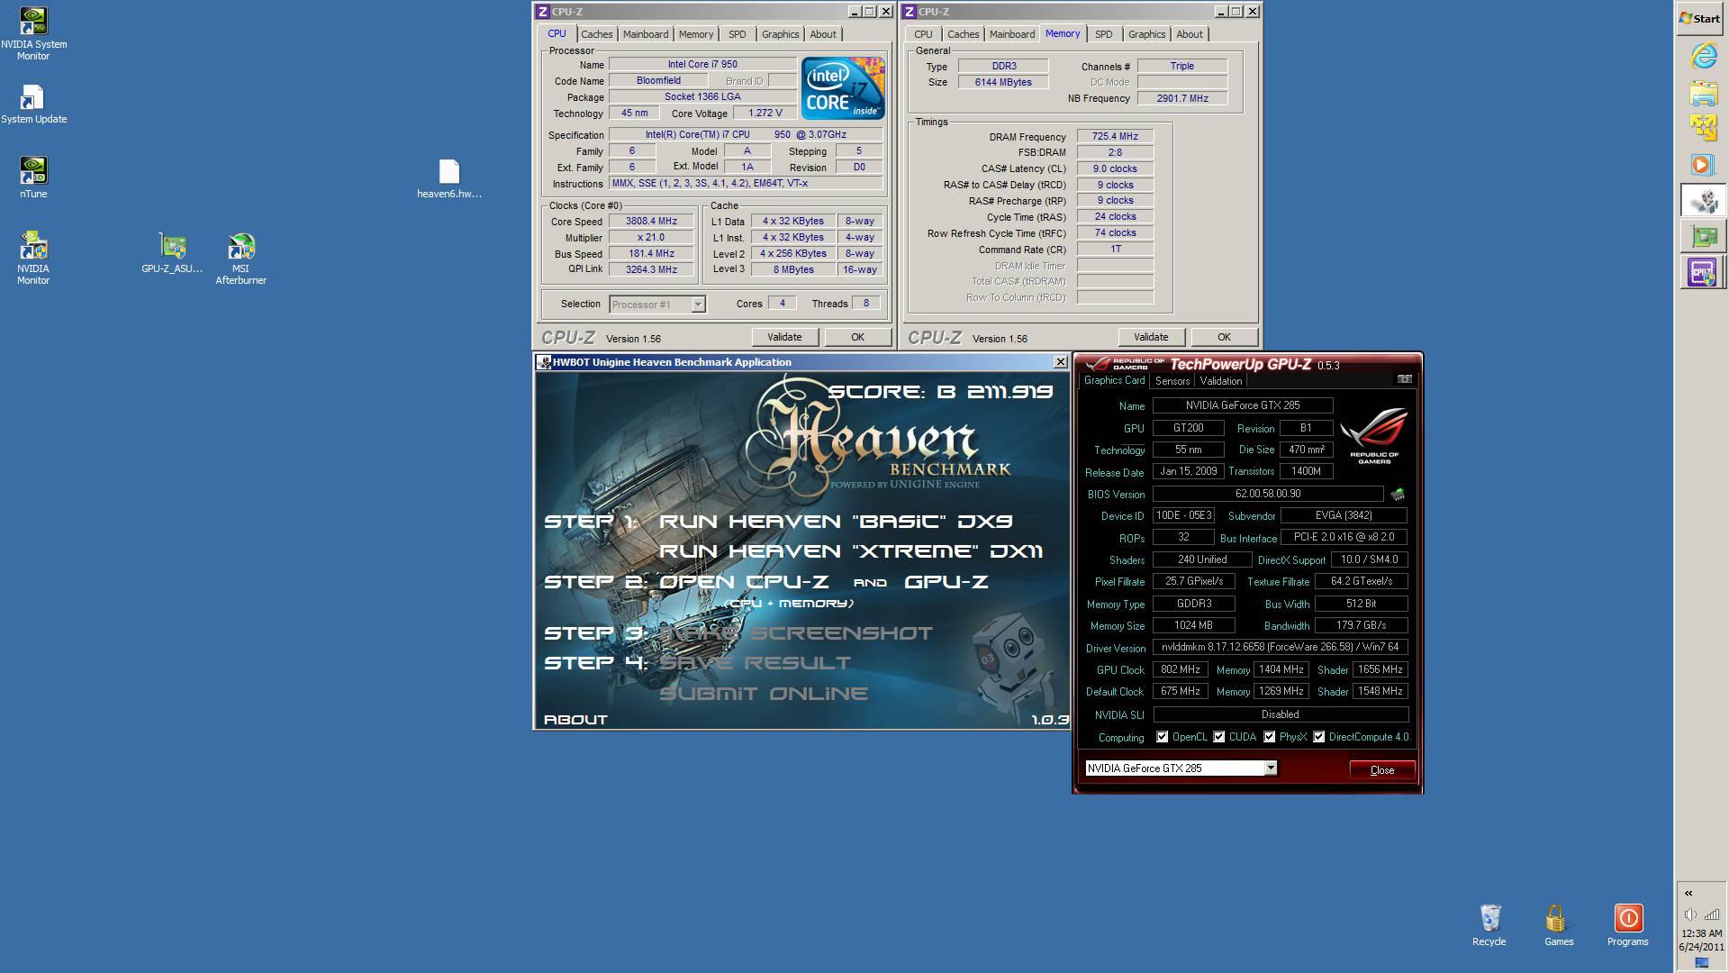Open the Recycle bin icon
This screenshot has height=973, width=1729.
pyautogui.click(x=1489, y=925)
